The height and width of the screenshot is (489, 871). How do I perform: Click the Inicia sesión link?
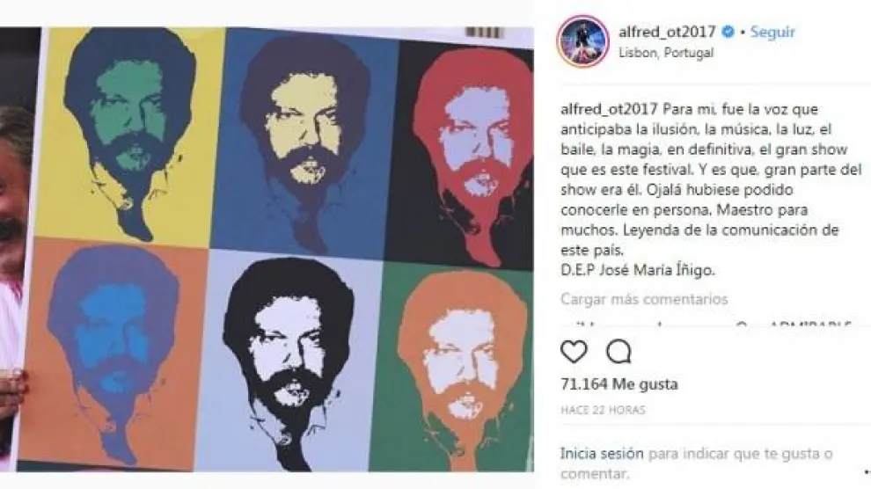click(602, 454)
